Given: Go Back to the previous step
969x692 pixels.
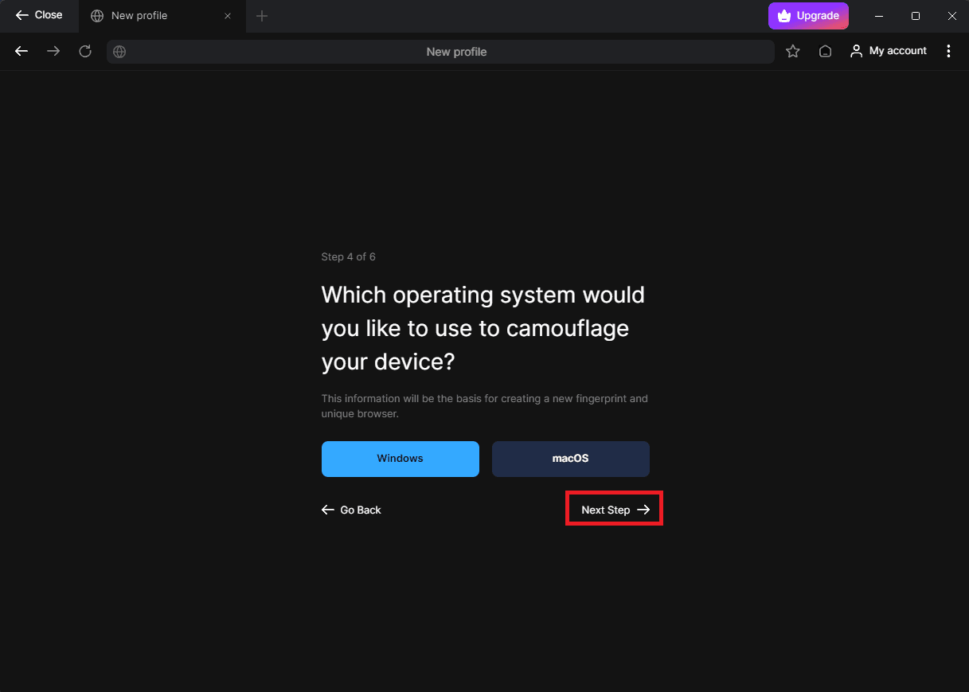Looking at the screenshot, I should click(351, 510).
